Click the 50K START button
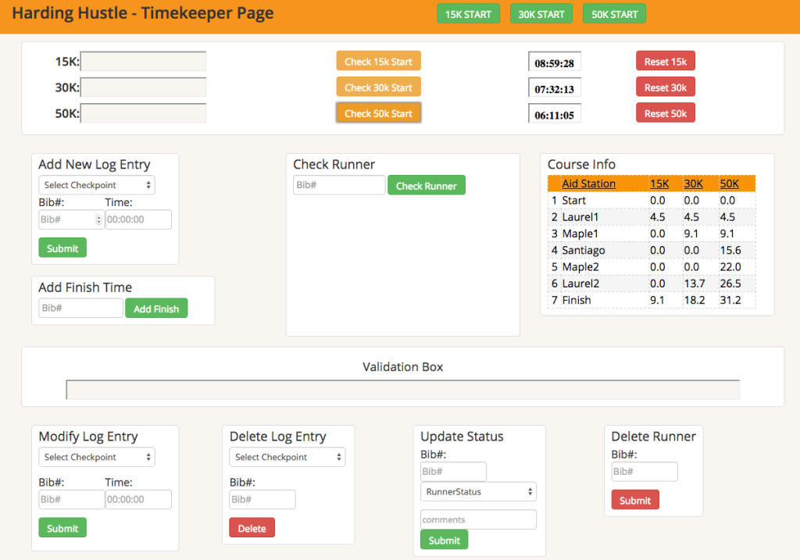The image size is (800, 560). click(614, 14)
